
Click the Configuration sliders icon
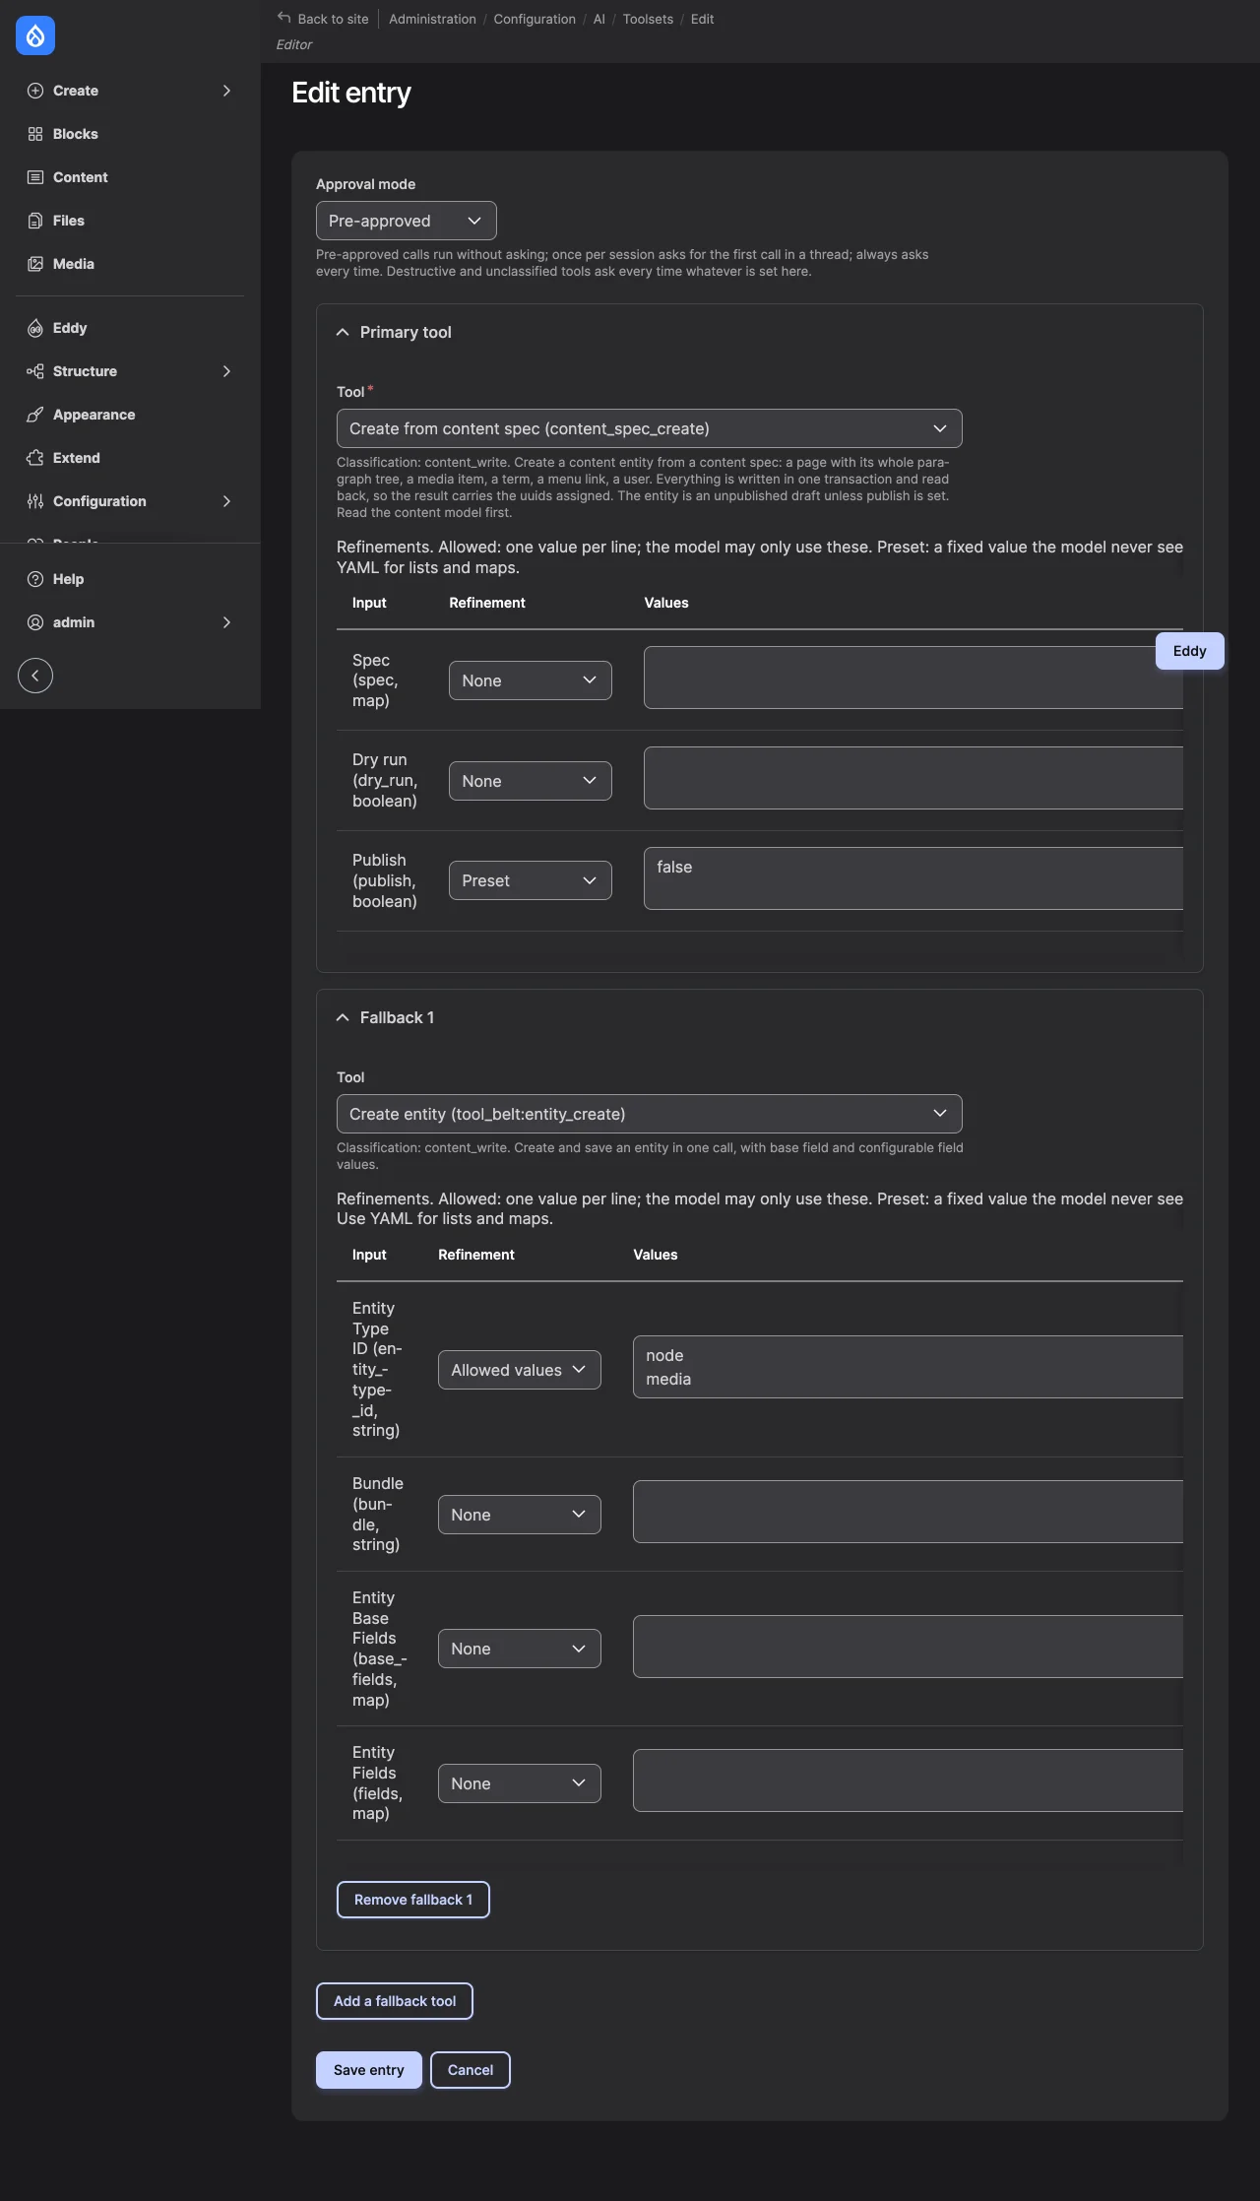point(35,501)
